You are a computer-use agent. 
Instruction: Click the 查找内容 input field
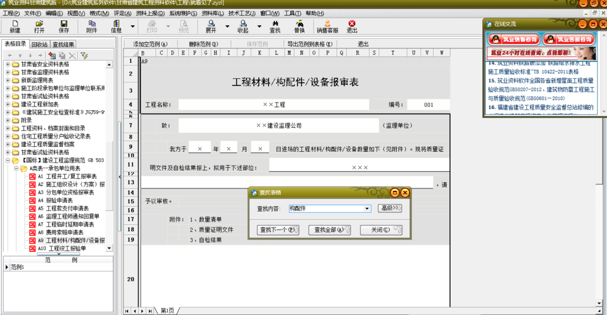326,209
